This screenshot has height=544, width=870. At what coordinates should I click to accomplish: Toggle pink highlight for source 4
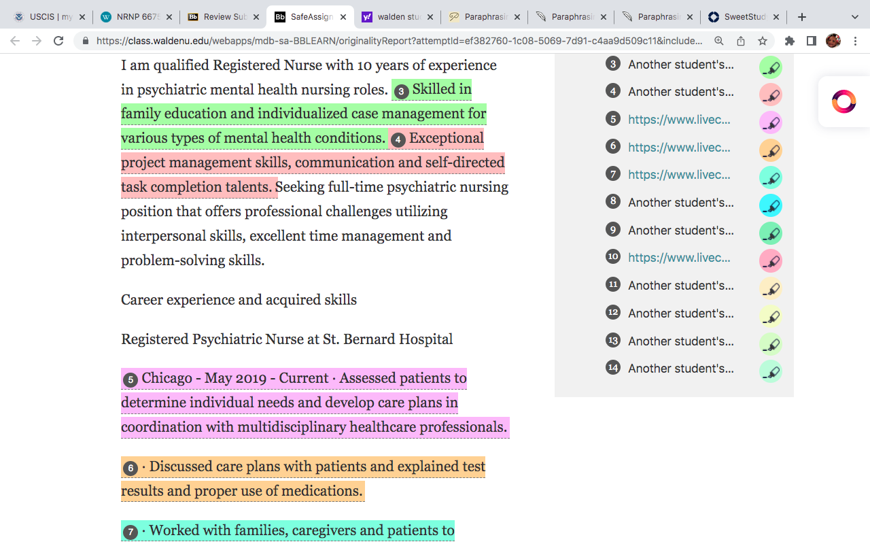[x=771, y=95]
